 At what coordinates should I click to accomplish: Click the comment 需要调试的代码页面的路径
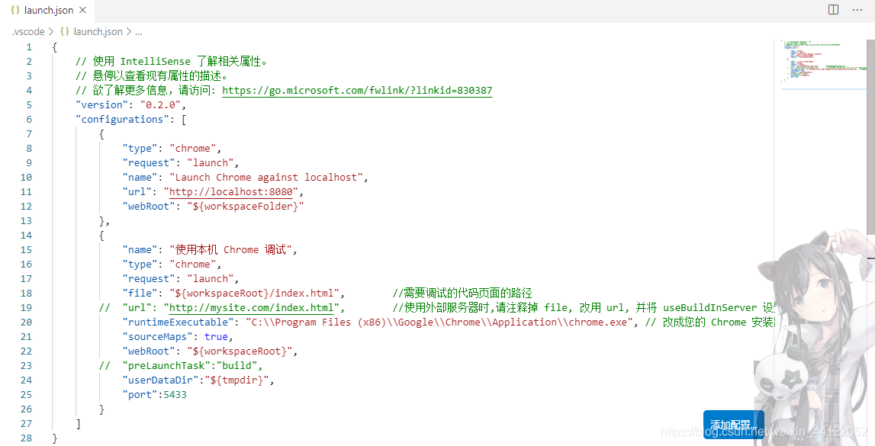tap(462, 294)
